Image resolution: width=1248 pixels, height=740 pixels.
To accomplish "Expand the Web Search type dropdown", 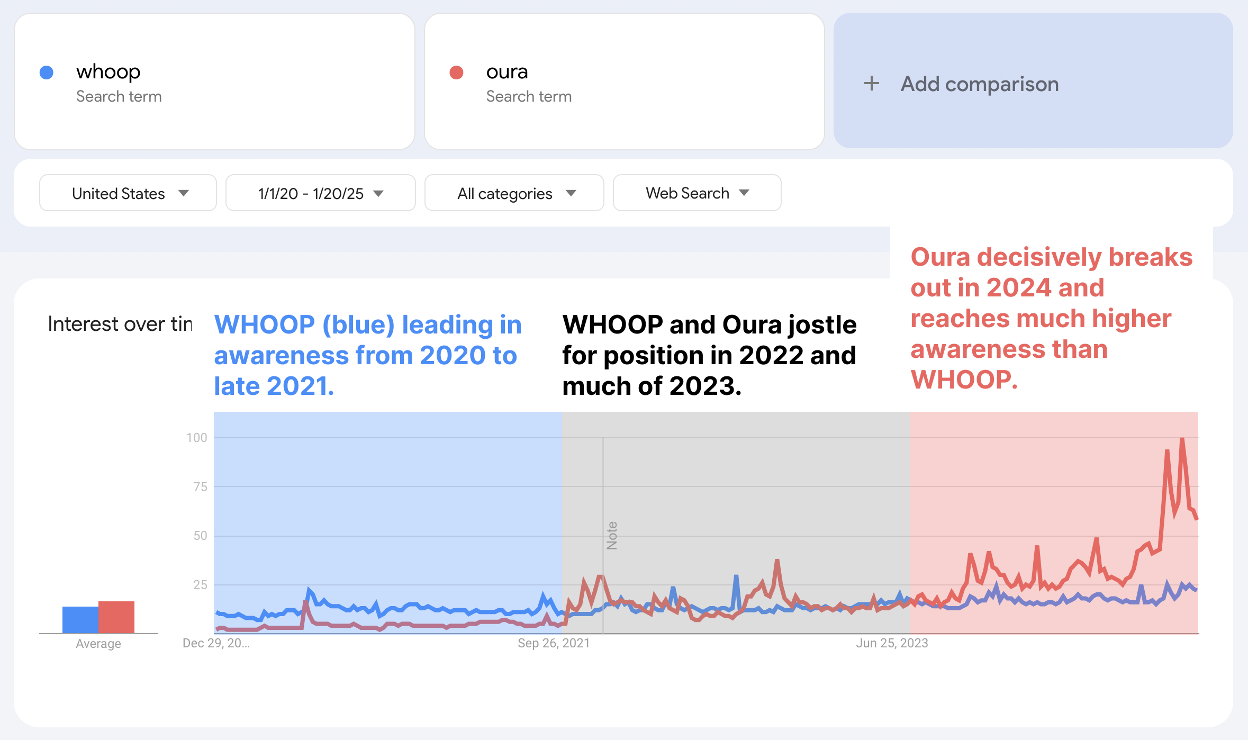I will pyautogui.click(x=696, y=193).
